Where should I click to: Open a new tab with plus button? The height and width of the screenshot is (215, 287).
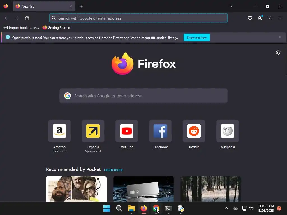[81, 6]
